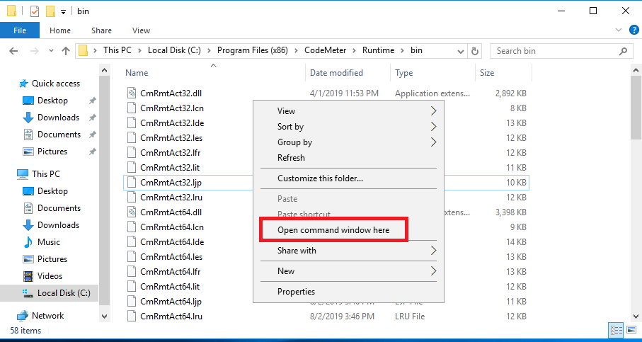Viewport: 642px width, 342px height.
Task: Open the recent locations dropdown arrow
Action: click(x=51, y=51)
